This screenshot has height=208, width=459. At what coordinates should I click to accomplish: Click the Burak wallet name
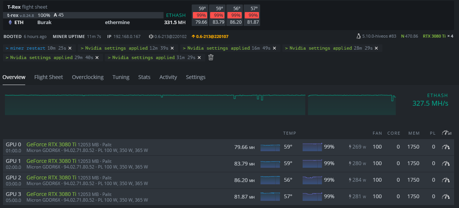[x=44, y=23]
